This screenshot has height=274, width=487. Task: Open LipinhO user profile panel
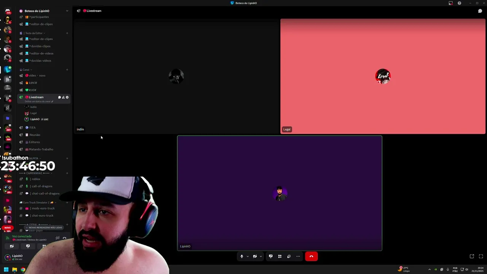15,257
